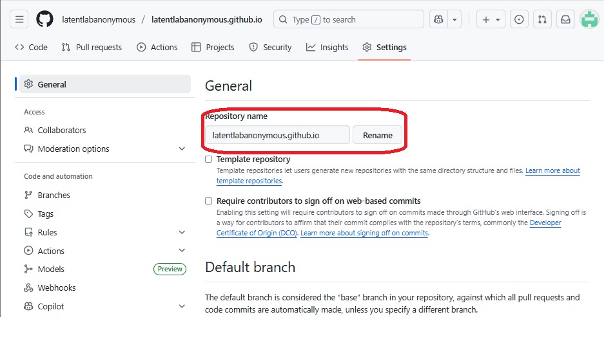This screenshot has height=337, width=606.
Task: Click the user profile avatar
Action: click(x=589, y=19)
